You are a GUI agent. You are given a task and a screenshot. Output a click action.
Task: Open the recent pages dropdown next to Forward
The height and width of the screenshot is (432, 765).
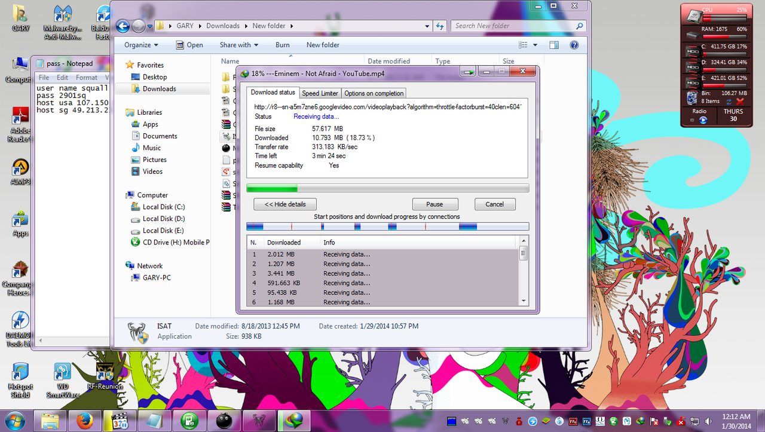(149, 26)
